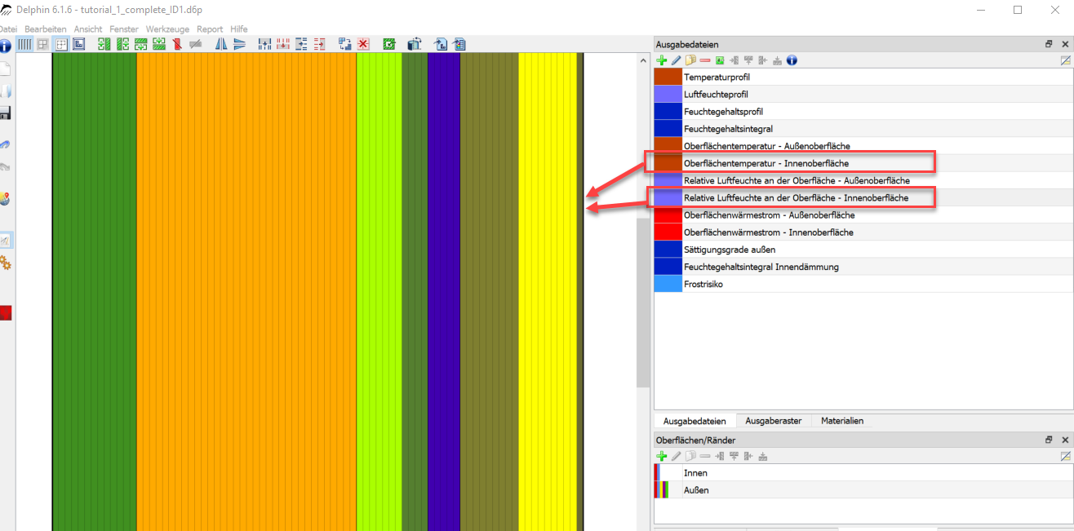Toggle the vertical grid lines view icon
This screenshot has height=531, width=1074.
(24, 44)
